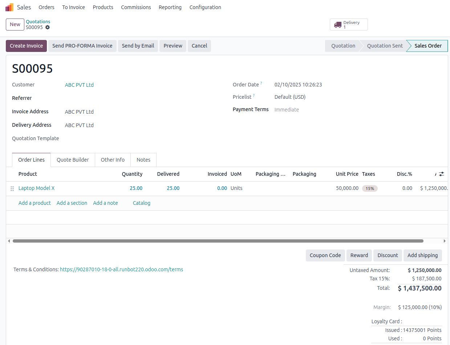450x345 pixels.
Task: Open the Sales app grid icon
Action: click(x=9, y=7)
